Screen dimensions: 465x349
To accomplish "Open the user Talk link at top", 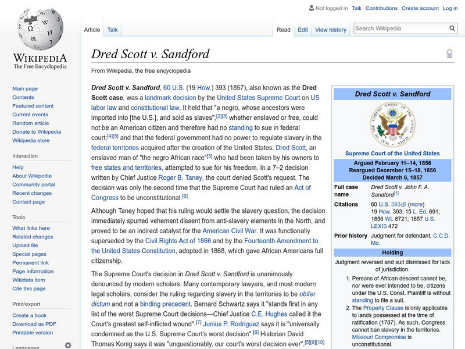I will click(356, 8).
